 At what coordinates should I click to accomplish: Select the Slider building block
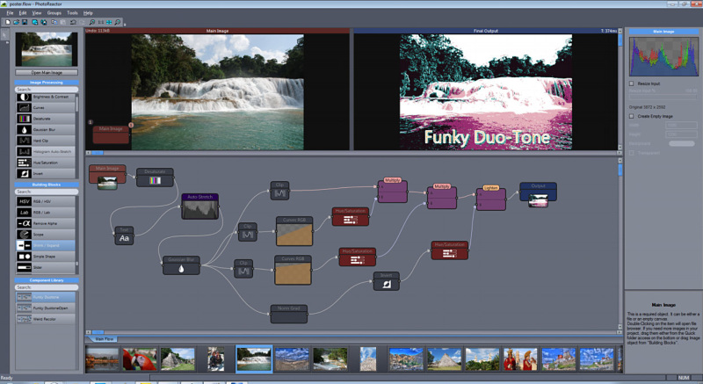click(x=46, y=267)
